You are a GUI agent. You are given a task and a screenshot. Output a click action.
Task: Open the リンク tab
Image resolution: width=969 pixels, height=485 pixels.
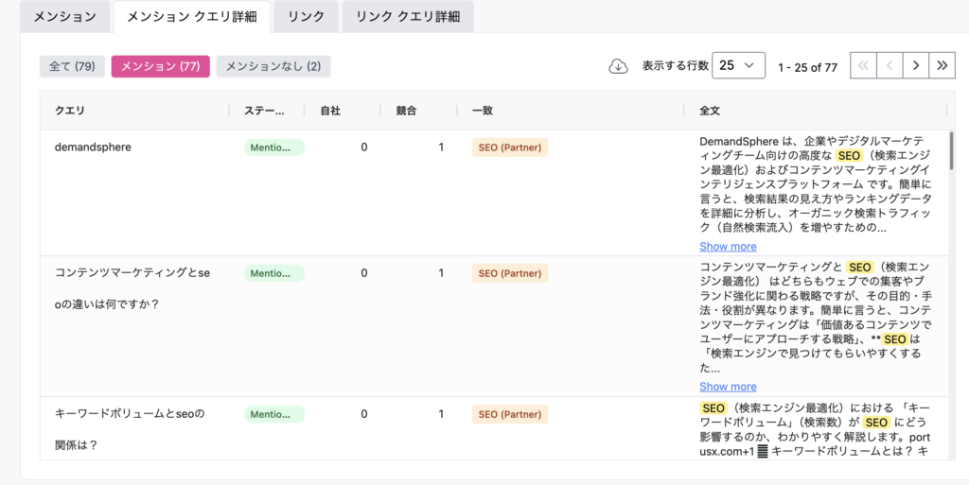306,16
